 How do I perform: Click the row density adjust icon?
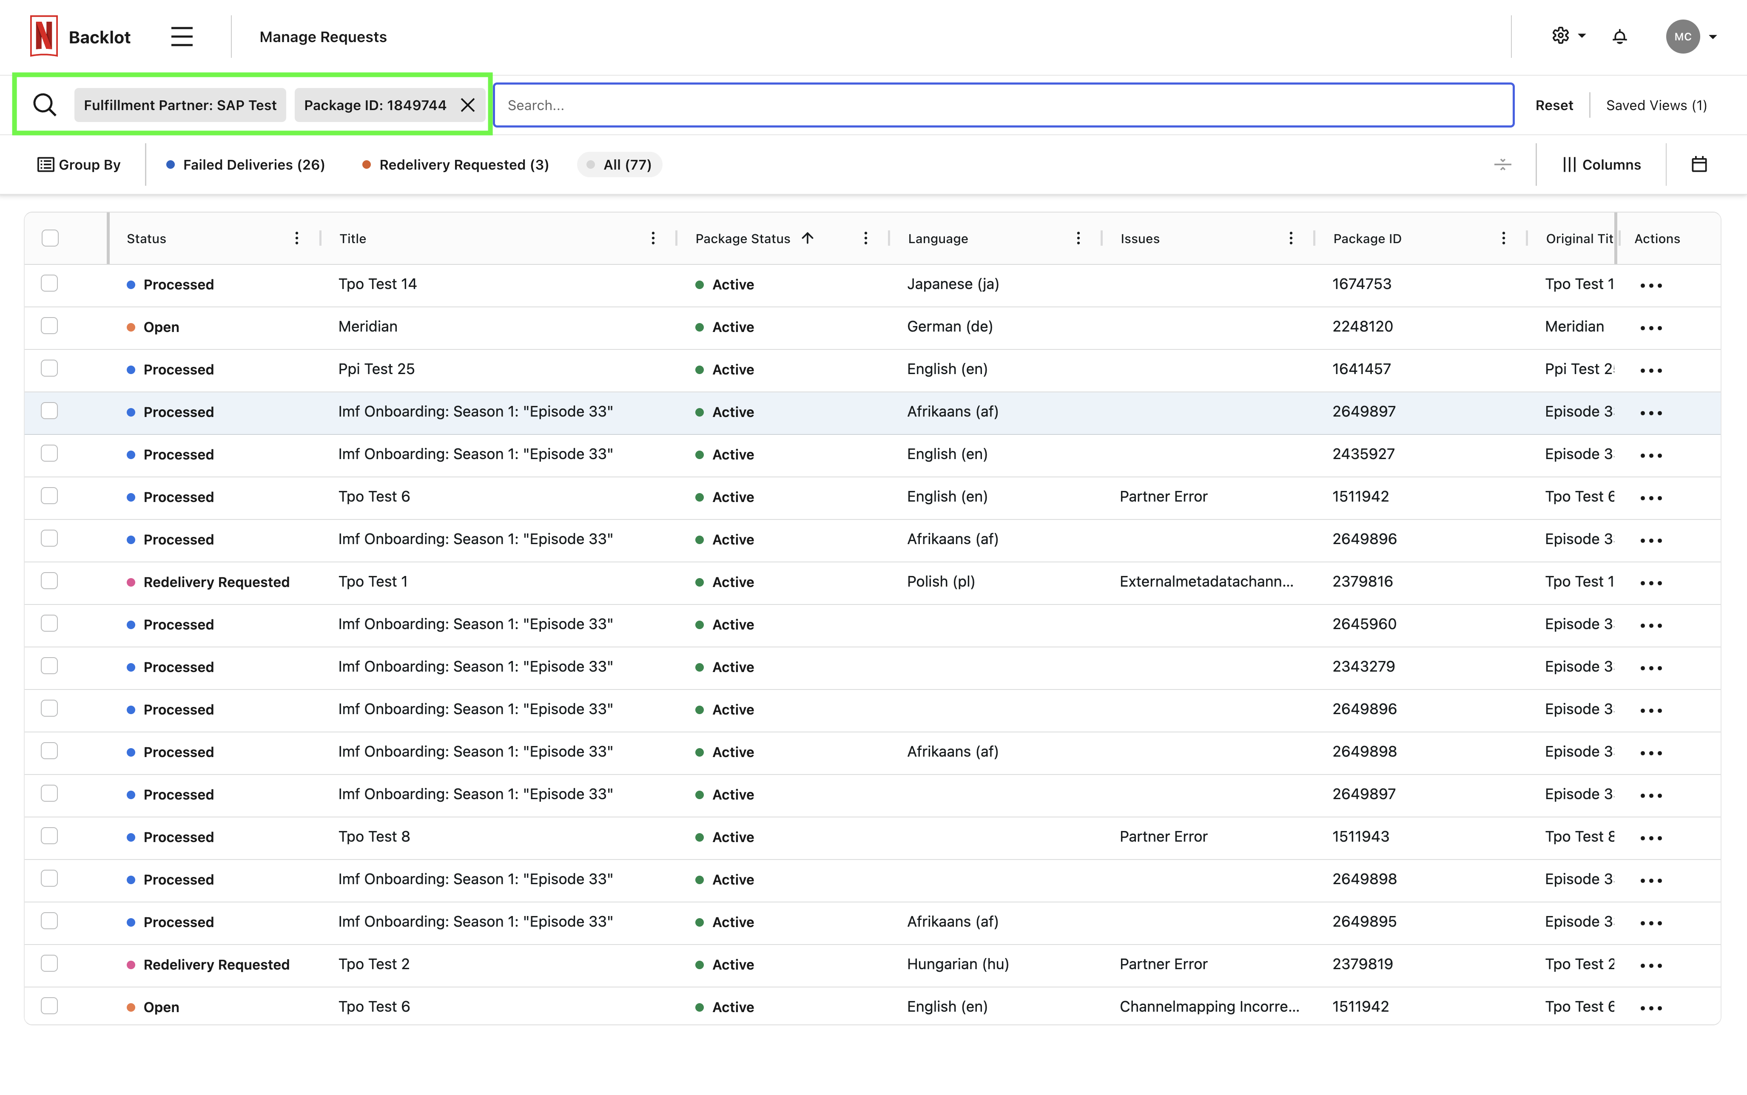[x=1502, y=165]
